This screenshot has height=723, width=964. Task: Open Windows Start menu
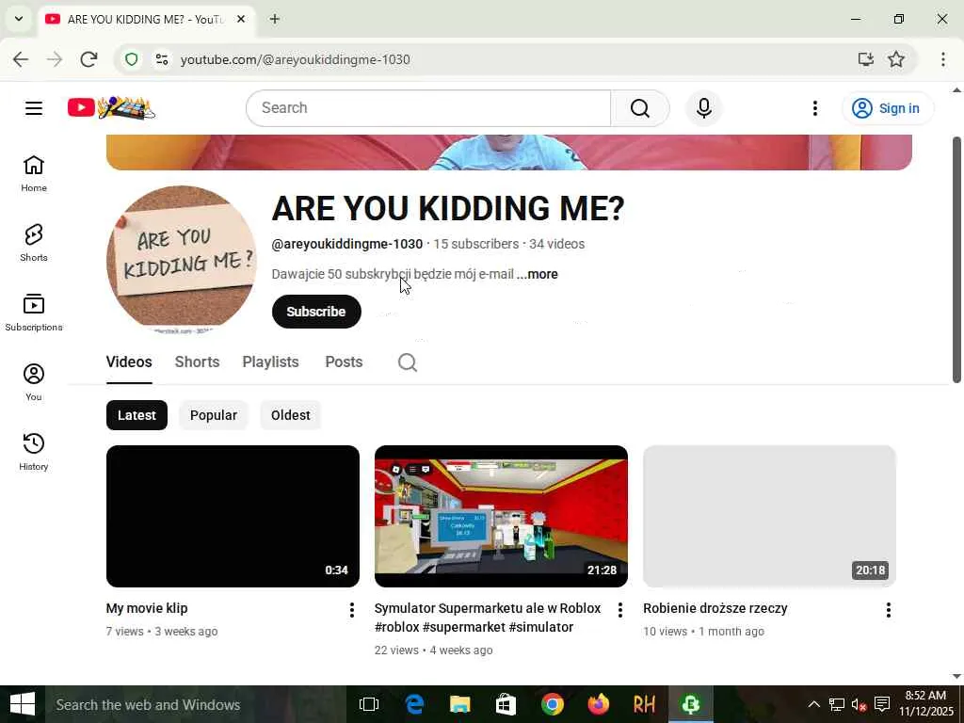23,704
